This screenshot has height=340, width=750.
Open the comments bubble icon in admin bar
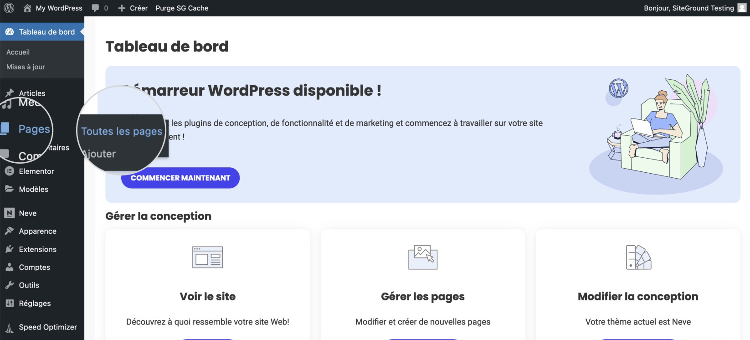(x=95, y=8)
